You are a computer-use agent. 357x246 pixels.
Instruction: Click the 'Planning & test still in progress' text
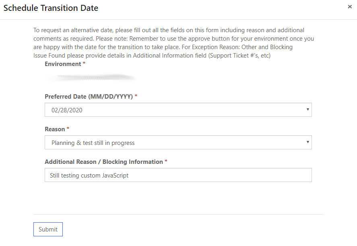click(93, 143)
